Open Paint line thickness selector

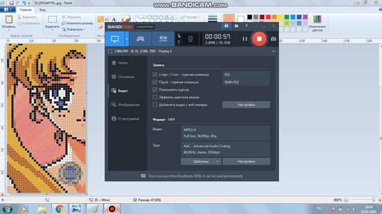(x=212, y=19)
